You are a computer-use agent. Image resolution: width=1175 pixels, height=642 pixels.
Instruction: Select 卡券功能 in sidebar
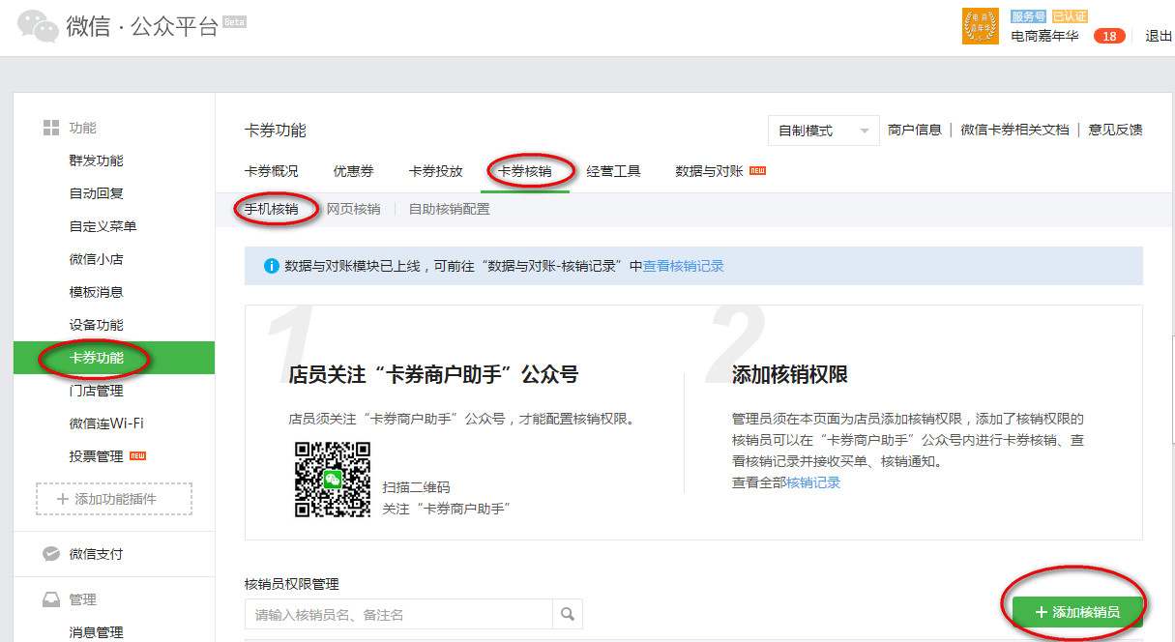[x=114, y=358]
